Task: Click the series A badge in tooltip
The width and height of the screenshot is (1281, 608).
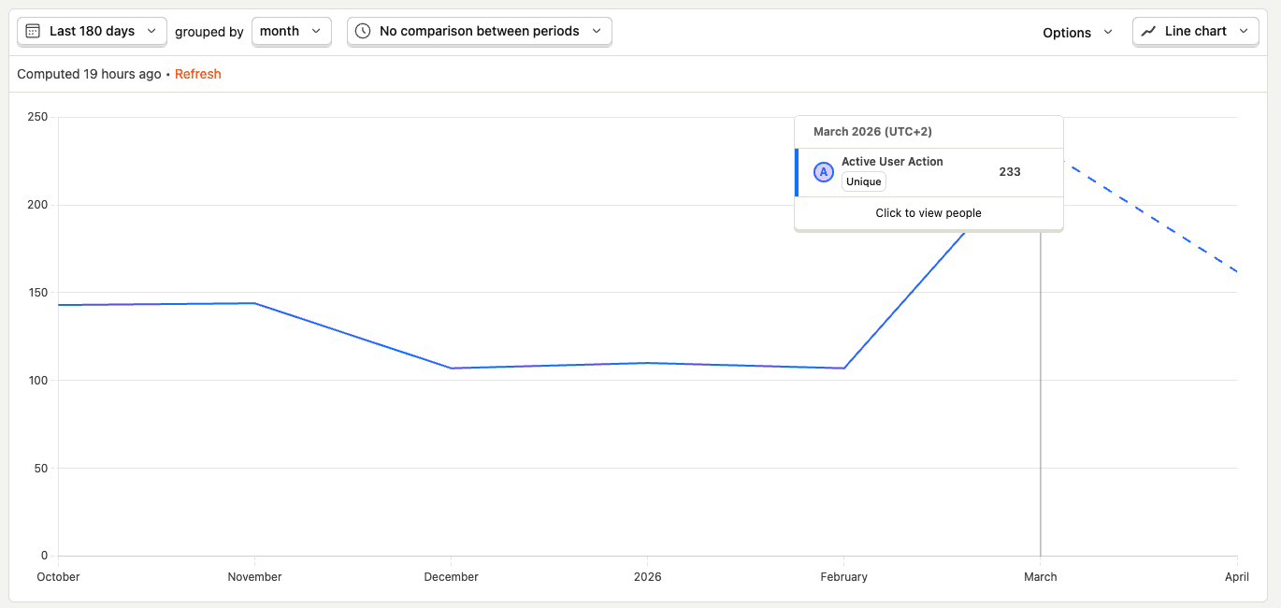Action: point(824,172)
